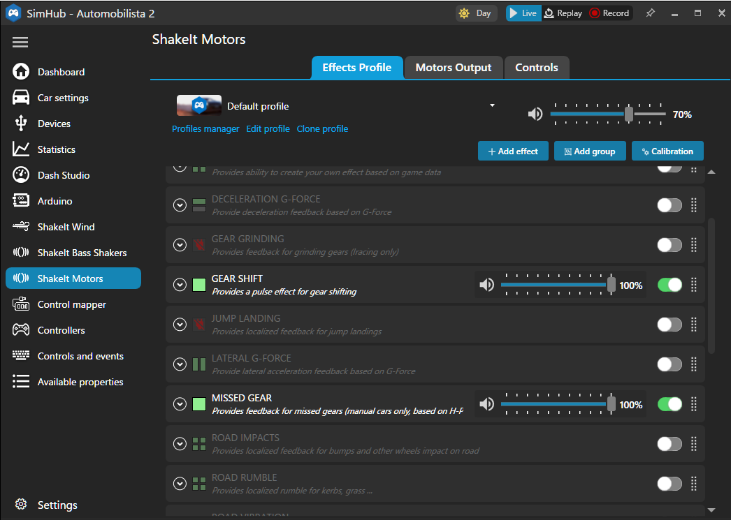Open the Profiles manager link
Viewport: 731px width, 520px height.
tap(205, 128)
